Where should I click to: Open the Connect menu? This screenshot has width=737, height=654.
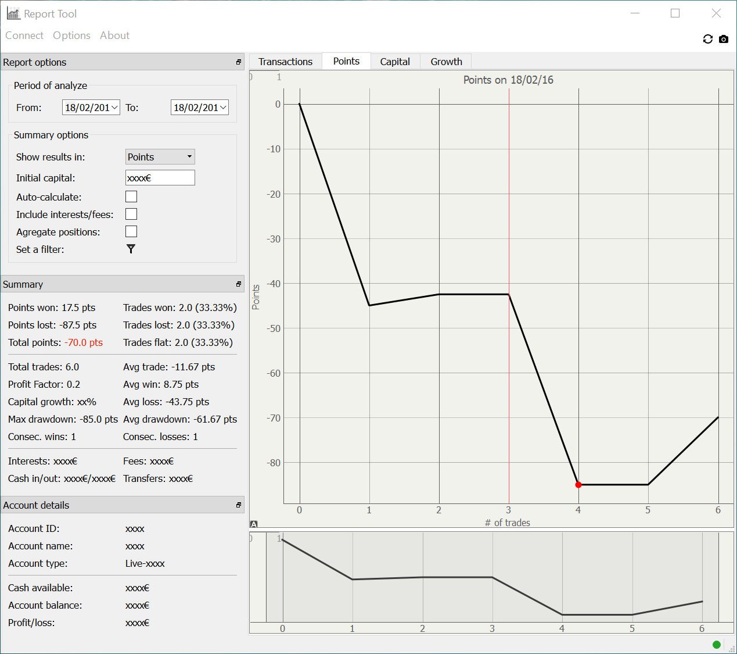(24, 35)
